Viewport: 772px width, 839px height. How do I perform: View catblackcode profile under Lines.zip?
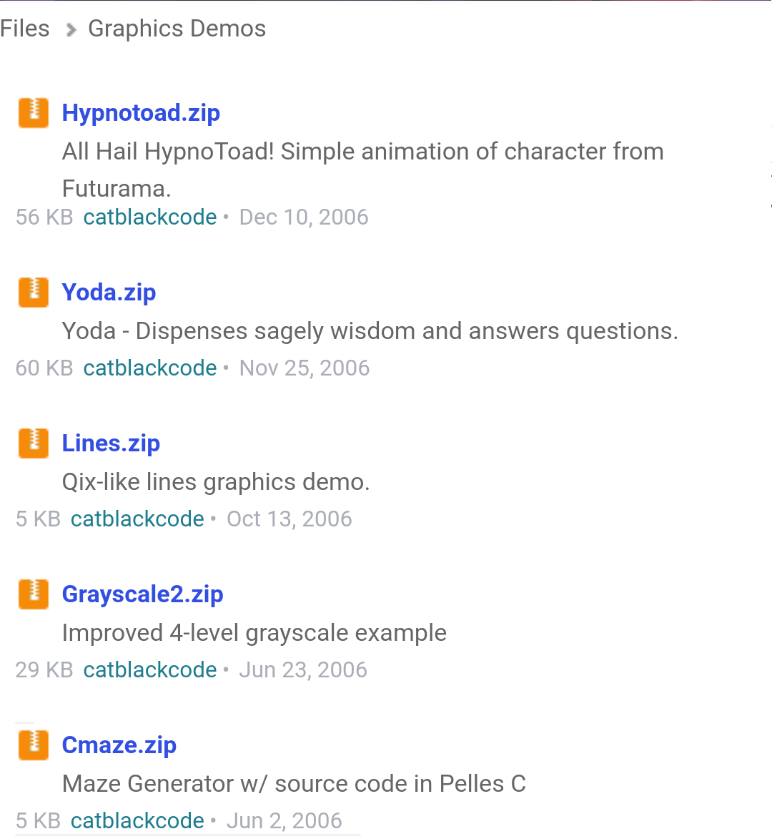(137, 519)
